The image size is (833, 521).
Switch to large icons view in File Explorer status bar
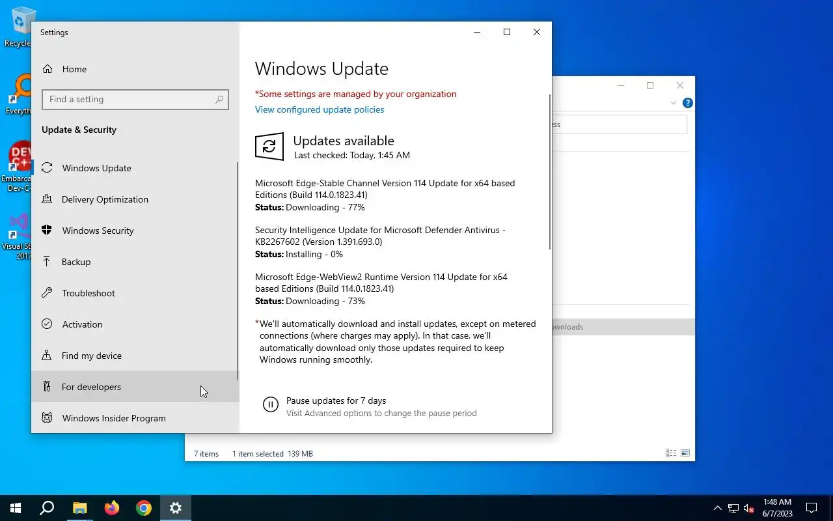pyautogui.click(x=685, y=453)
